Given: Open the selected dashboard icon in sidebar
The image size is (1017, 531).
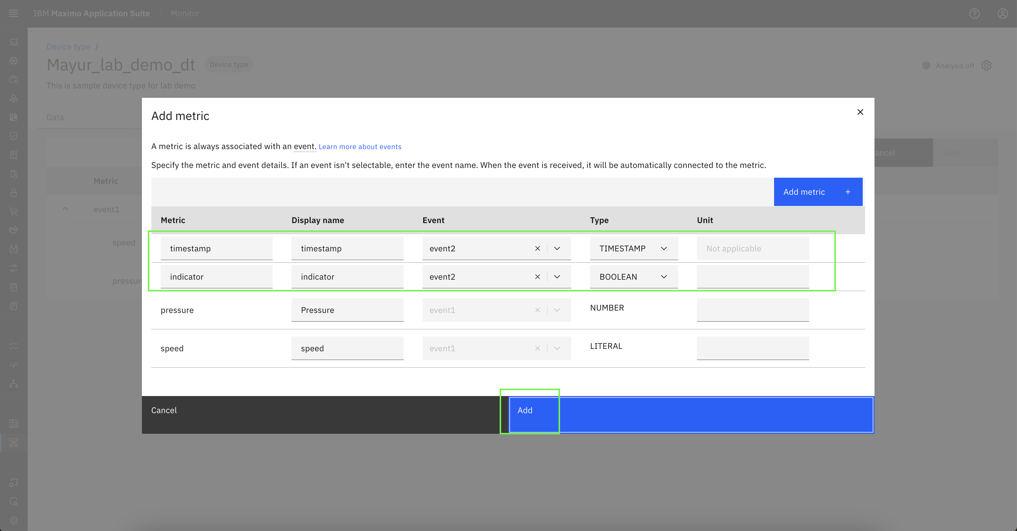Looking at the screenshot, I should click(14, 443).
